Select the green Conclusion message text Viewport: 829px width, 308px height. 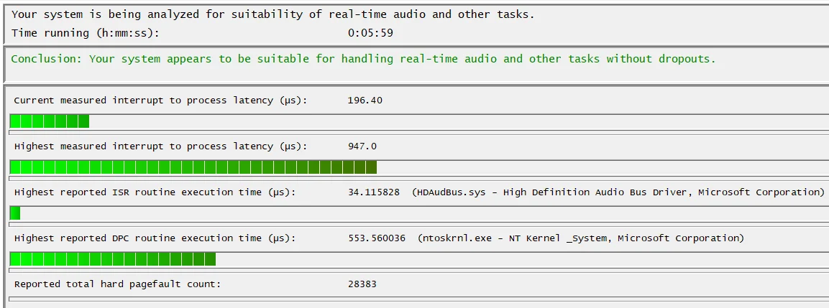pos(363,59)
